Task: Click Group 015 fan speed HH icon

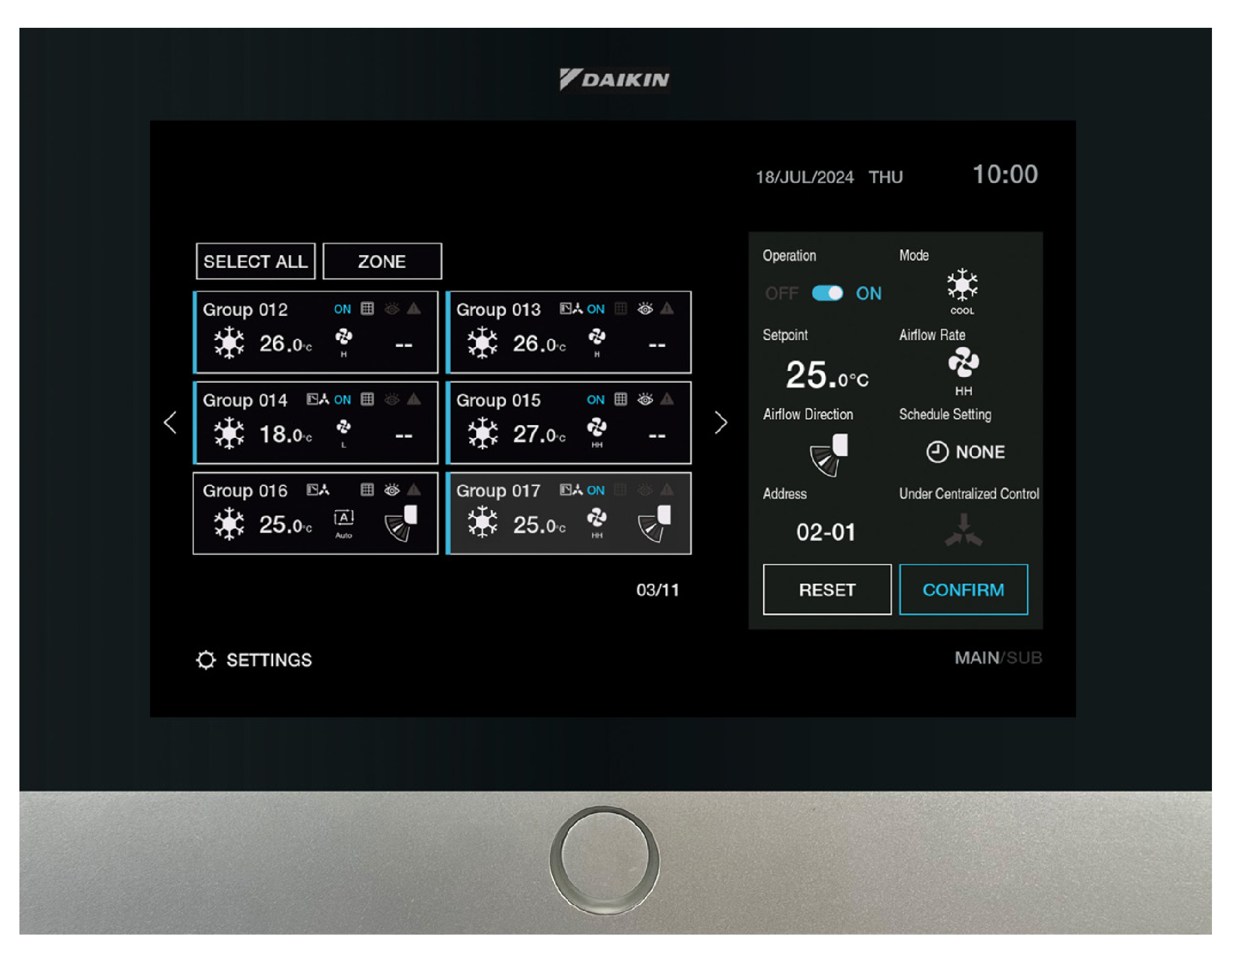Action: [597, 428]
